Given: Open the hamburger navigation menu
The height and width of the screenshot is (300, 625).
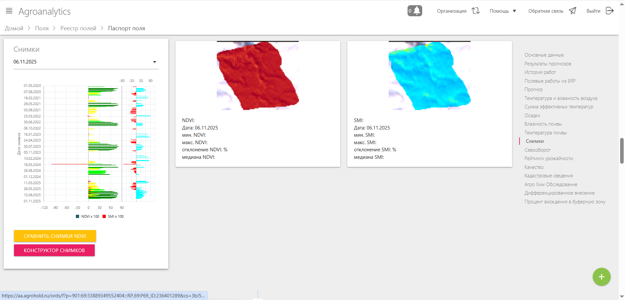Looking at the screenshot, I should click(x=9, y=11).
